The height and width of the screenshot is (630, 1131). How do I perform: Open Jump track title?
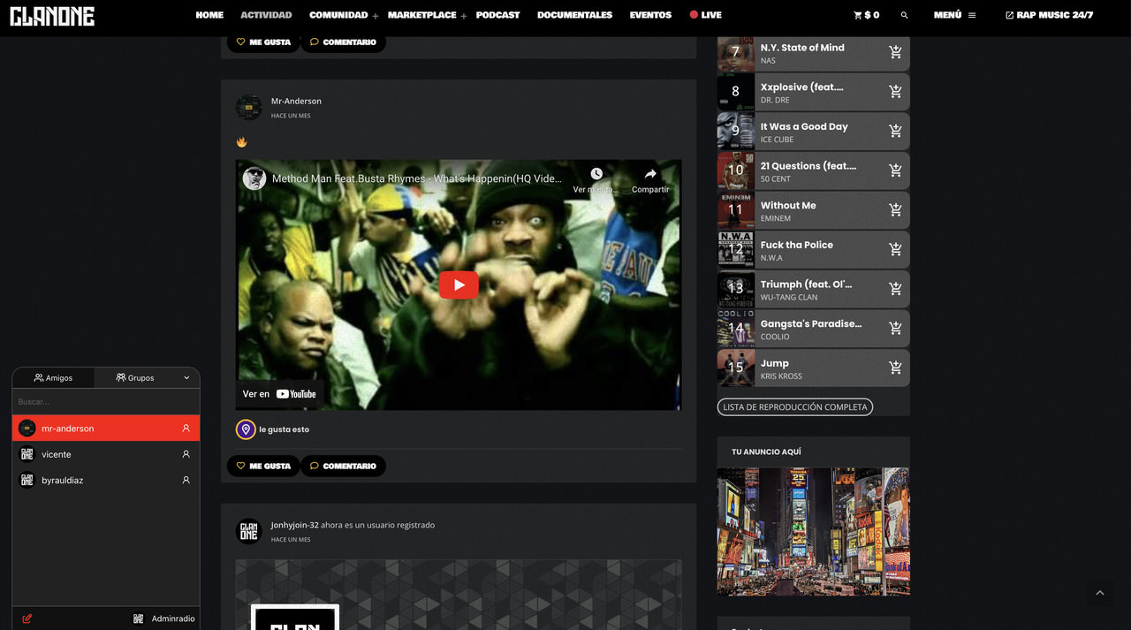point(775,363)
